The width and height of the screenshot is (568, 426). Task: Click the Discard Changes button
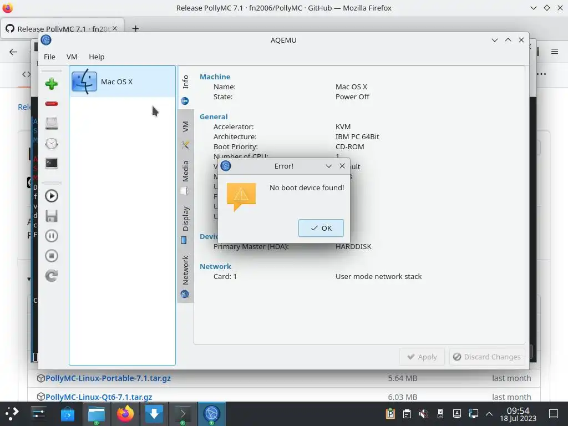487,357
